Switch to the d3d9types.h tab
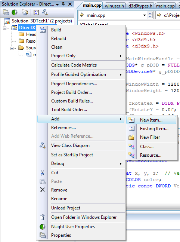Image resolution: width=180 pixels, height=242 pixels. [140, 6]
